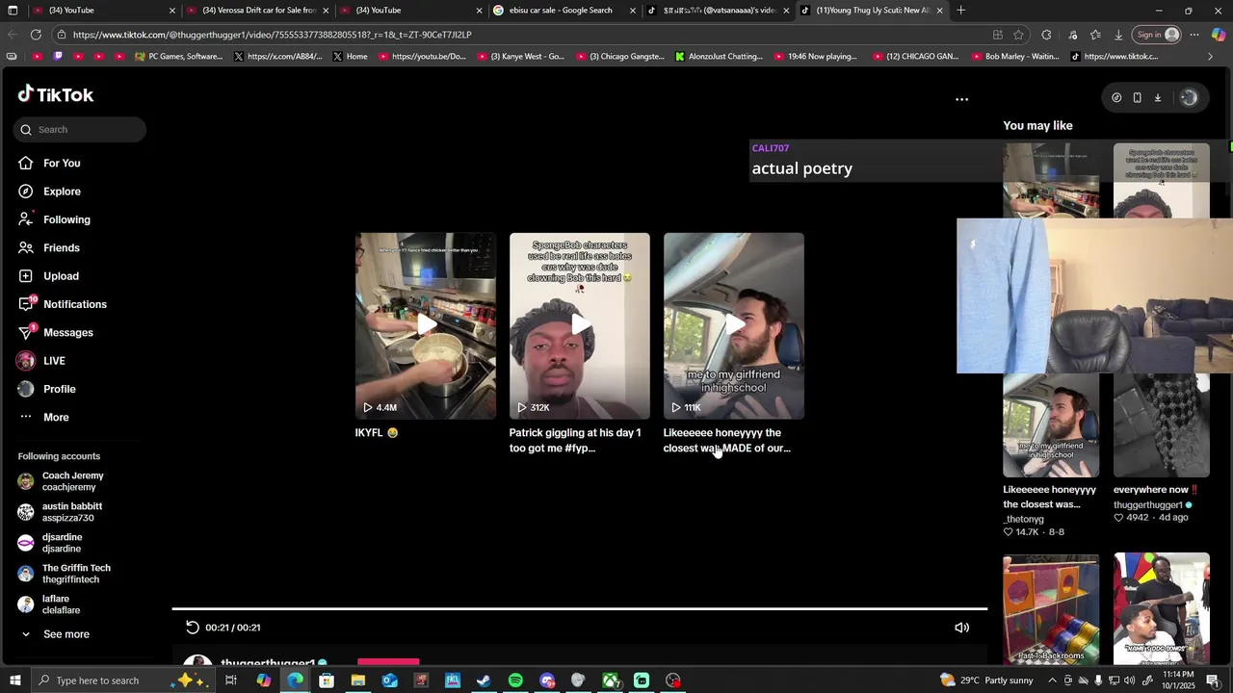Open austin babbitt's account
Viewport: 1233px width, 693px height.
(72, 512)
